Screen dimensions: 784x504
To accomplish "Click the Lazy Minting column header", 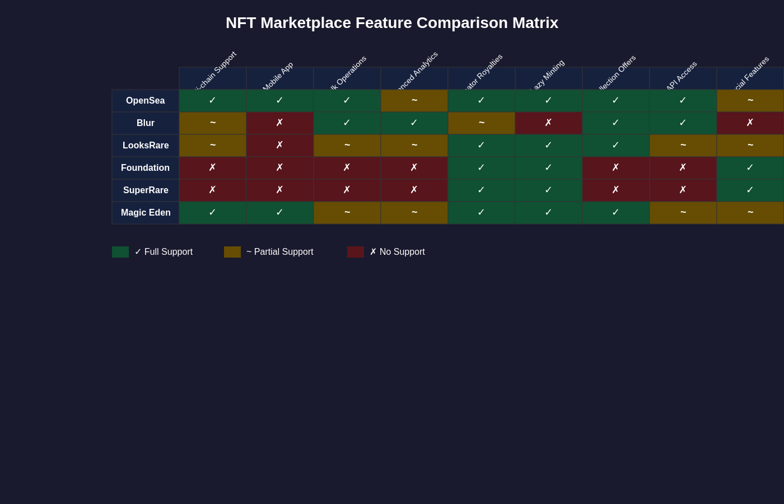I will click(549, 78).
